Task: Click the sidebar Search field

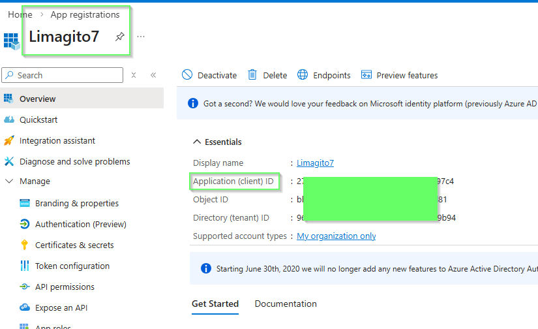Action: [62, 75]
